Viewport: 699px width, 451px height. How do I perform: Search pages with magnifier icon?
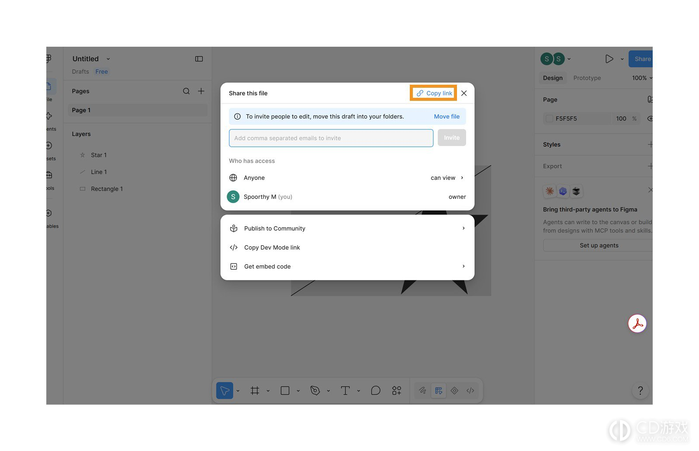(186, 91)
